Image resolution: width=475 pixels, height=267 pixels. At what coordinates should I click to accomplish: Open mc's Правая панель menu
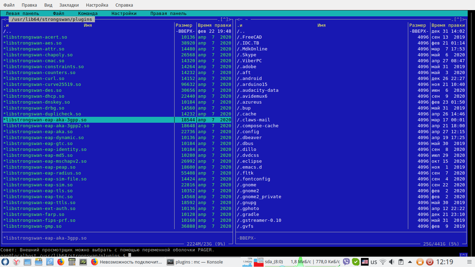point(169,14)
